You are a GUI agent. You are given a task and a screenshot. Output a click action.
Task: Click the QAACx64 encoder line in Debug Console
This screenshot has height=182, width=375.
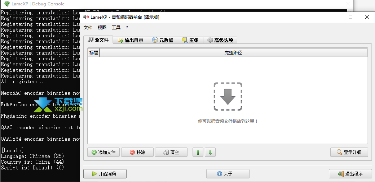40,139
